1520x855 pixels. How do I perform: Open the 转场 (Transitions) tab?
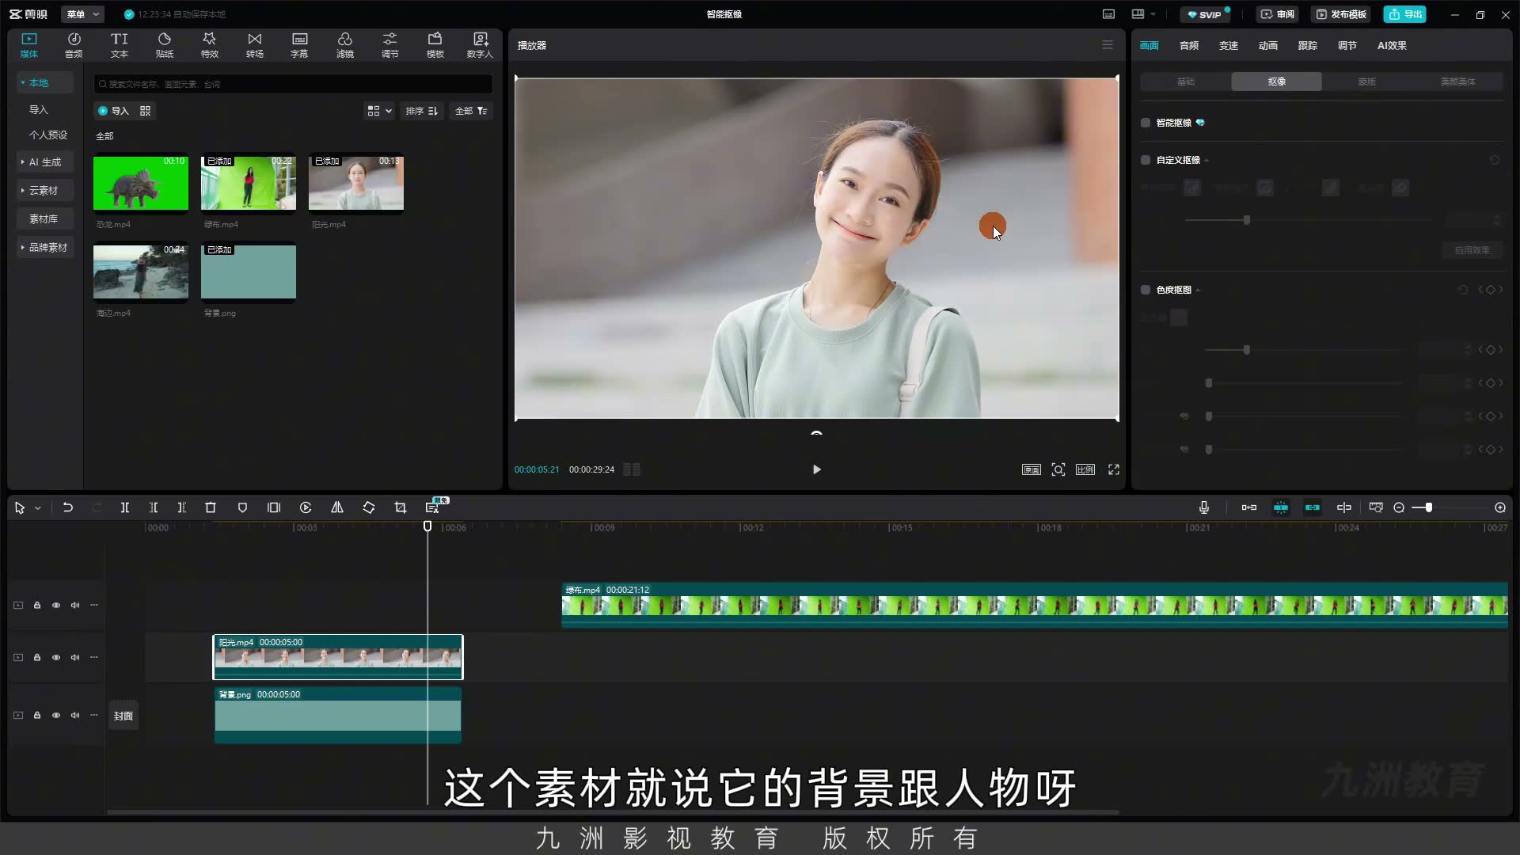254,45
